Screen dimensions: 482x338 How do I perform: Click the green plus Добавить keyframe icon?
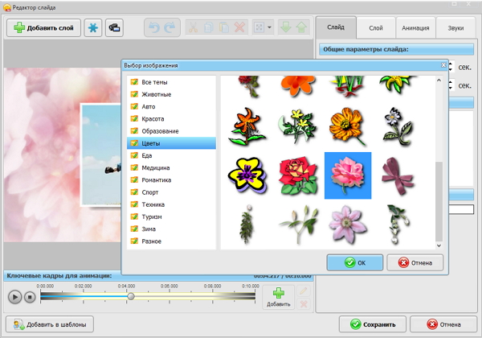(x=278, y=295)
